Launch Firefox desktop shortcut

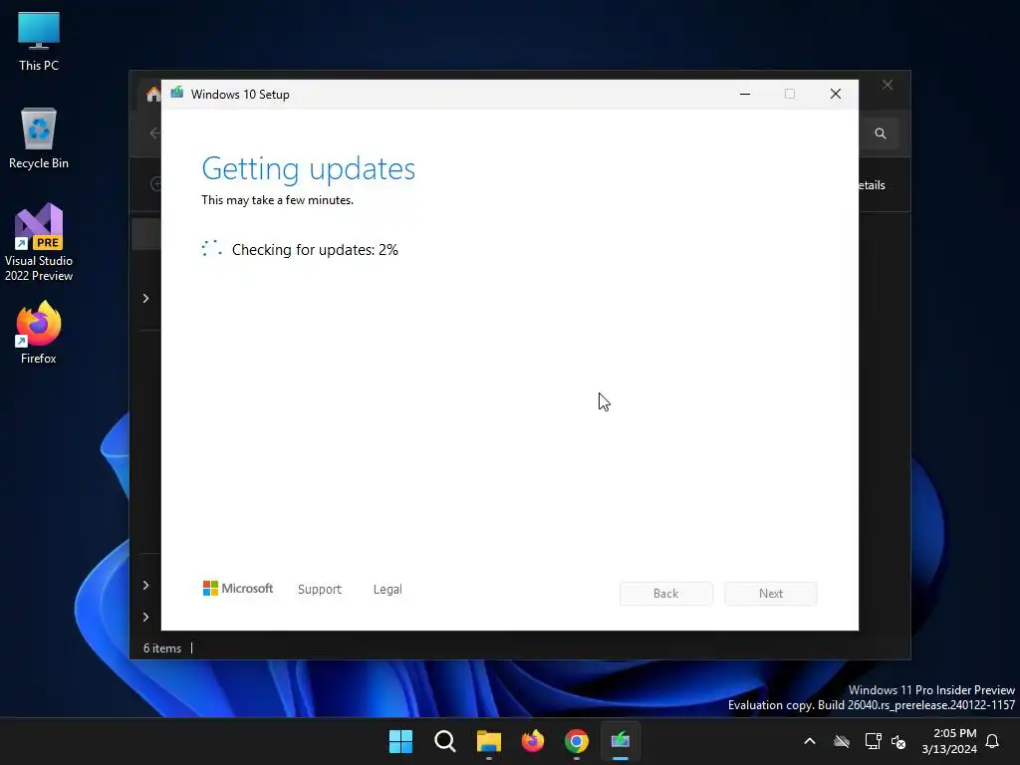pos(39,333)
